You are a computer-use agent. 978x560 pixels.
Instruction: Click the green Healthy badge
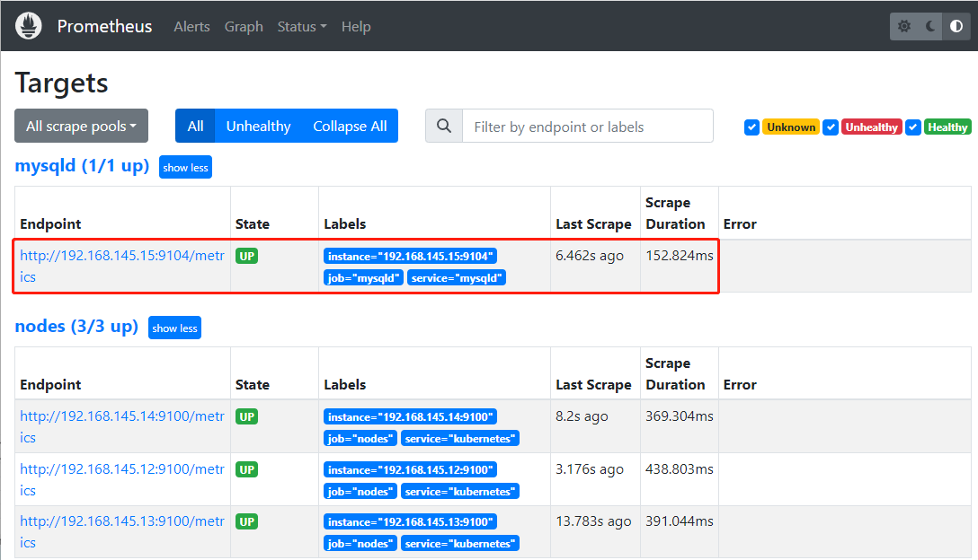coord(947,127)
